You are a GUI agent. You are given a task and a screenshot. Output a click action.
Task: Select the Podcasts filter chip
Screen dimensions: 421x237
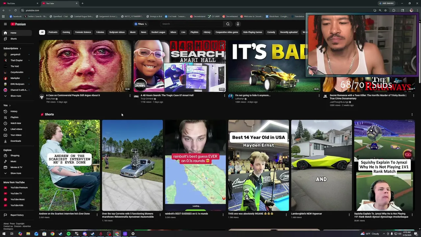tap(53, 32)
